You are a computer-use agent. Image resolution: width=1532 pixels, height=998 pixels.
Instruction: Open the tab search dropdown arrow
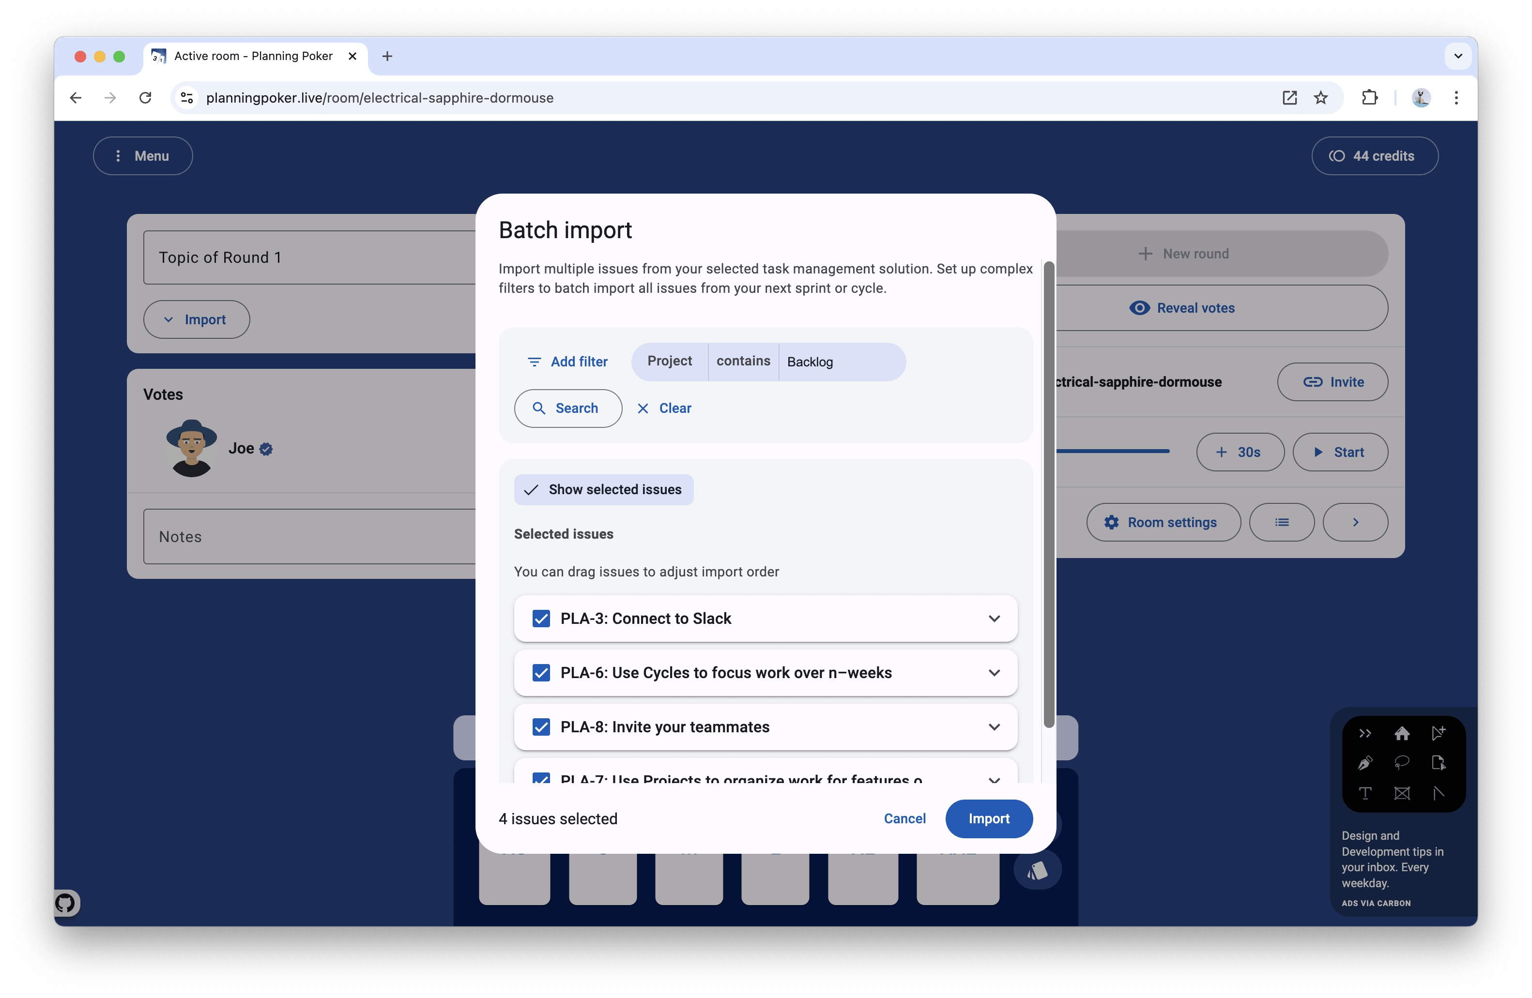pos(1458,56)
